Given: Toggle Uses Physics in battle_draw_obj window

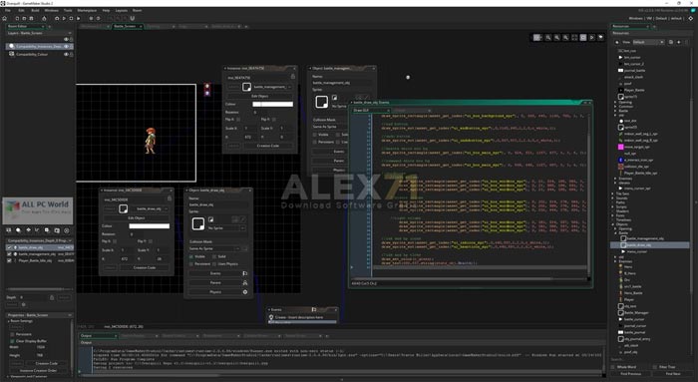Looking at the screenshot, I should coord(214,264).
